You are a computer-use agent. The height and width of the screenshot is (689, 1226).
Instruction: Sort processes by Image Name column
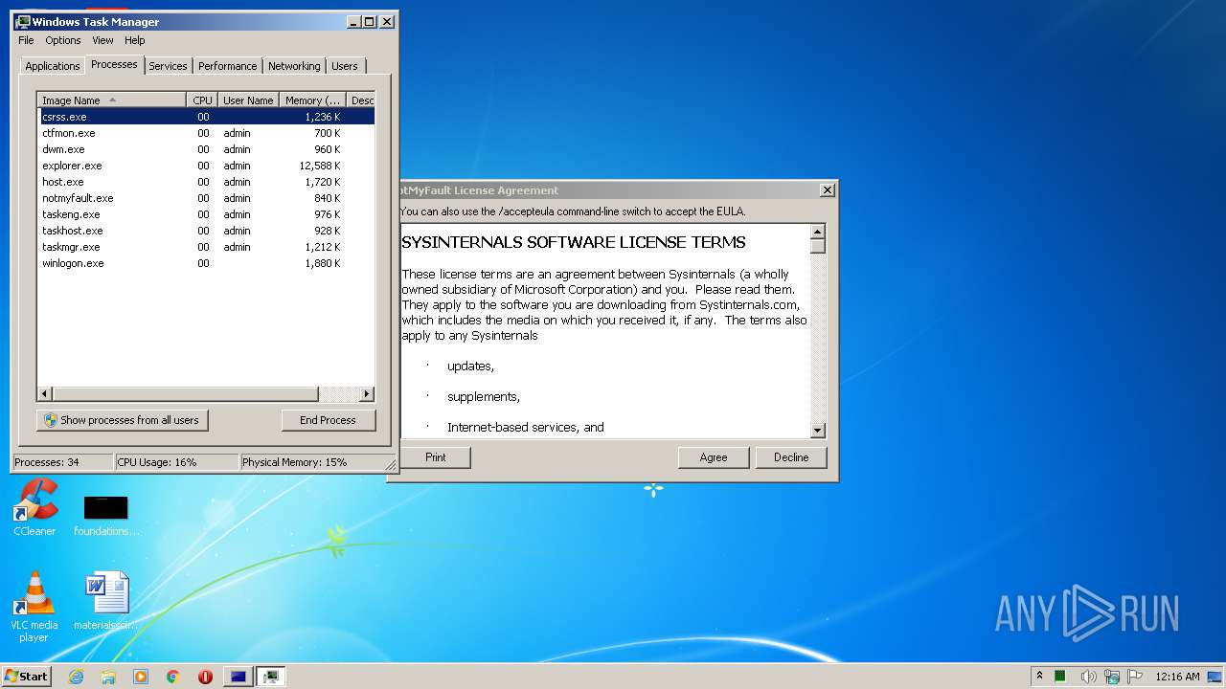111,100
